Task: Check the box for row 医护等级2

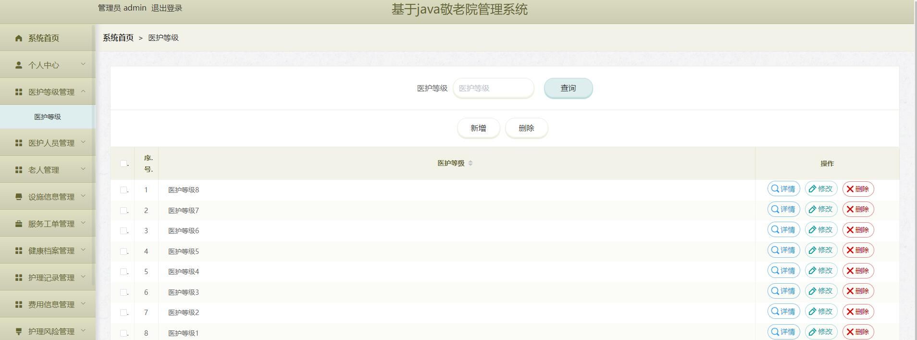Action: click(x=124, y=312)
